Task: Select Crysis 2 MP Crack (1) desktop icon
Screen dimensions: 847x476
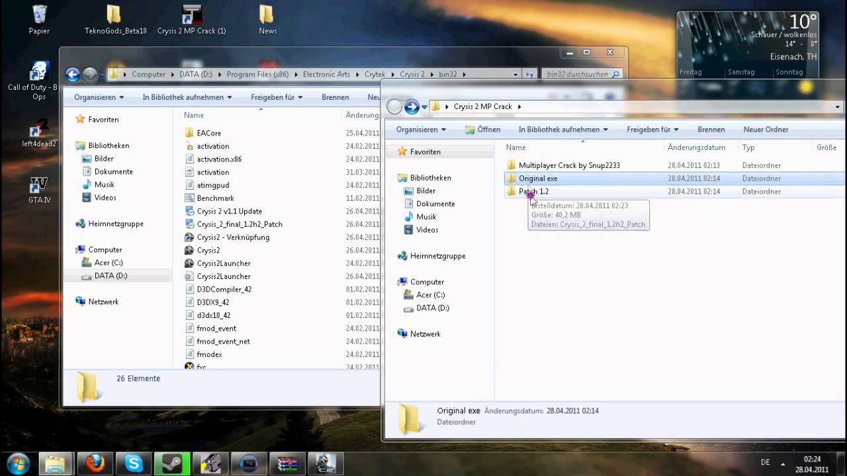Action: coord(191,20)
